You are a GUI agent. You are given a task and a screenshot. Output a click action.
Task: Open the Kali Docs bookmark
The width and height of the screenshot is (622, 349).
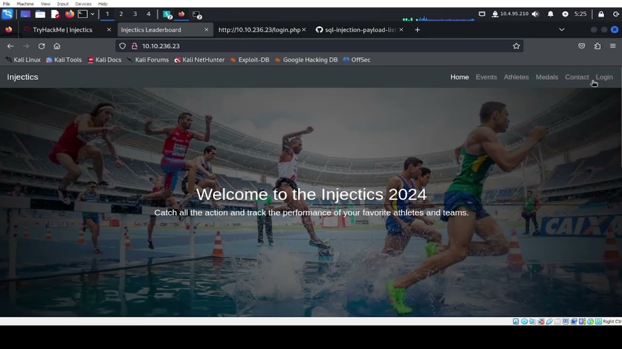point(104,60)
